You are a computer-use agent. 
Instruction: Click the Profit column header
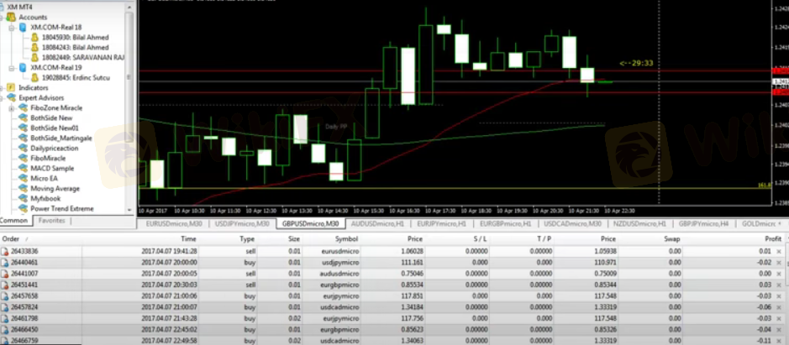pyautogui.click(x=773, y=239)
